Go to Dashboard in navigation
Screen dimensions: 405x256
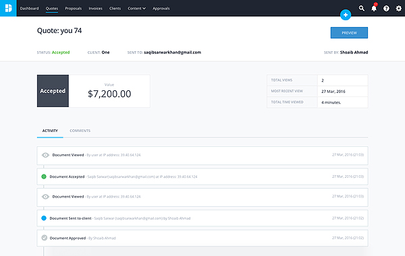(29, 9)
